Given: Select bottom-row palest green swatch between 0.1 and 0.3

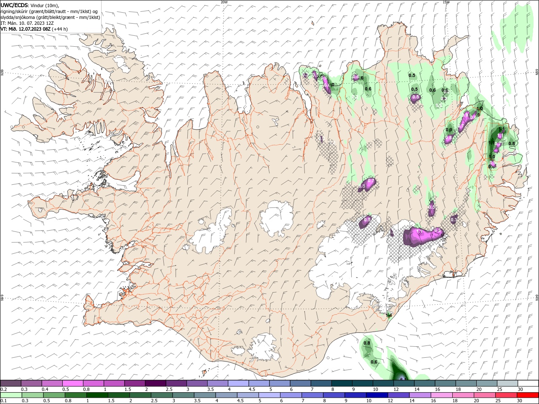Looking at the screenshot, I should [x=11, y=395].
